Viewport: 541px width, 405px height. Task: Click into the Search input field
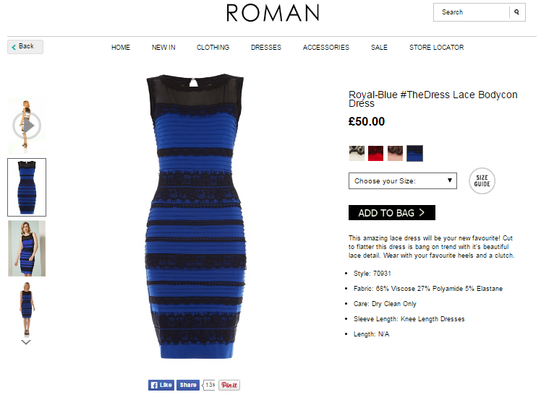click(472, 12)
